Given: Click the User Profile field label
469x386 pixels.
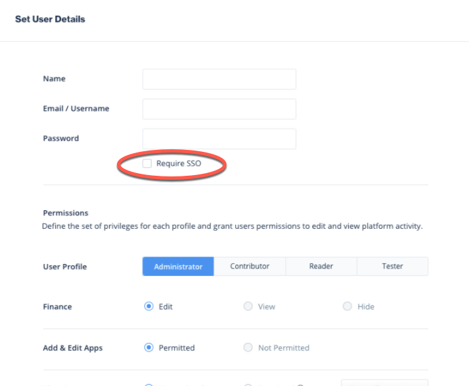Looking at the screenshot, I should [65, 267].
